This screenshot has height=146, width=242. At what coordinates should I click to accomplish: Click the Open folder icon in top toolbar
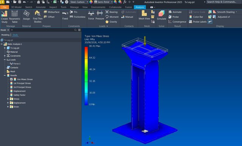[15, 2]
